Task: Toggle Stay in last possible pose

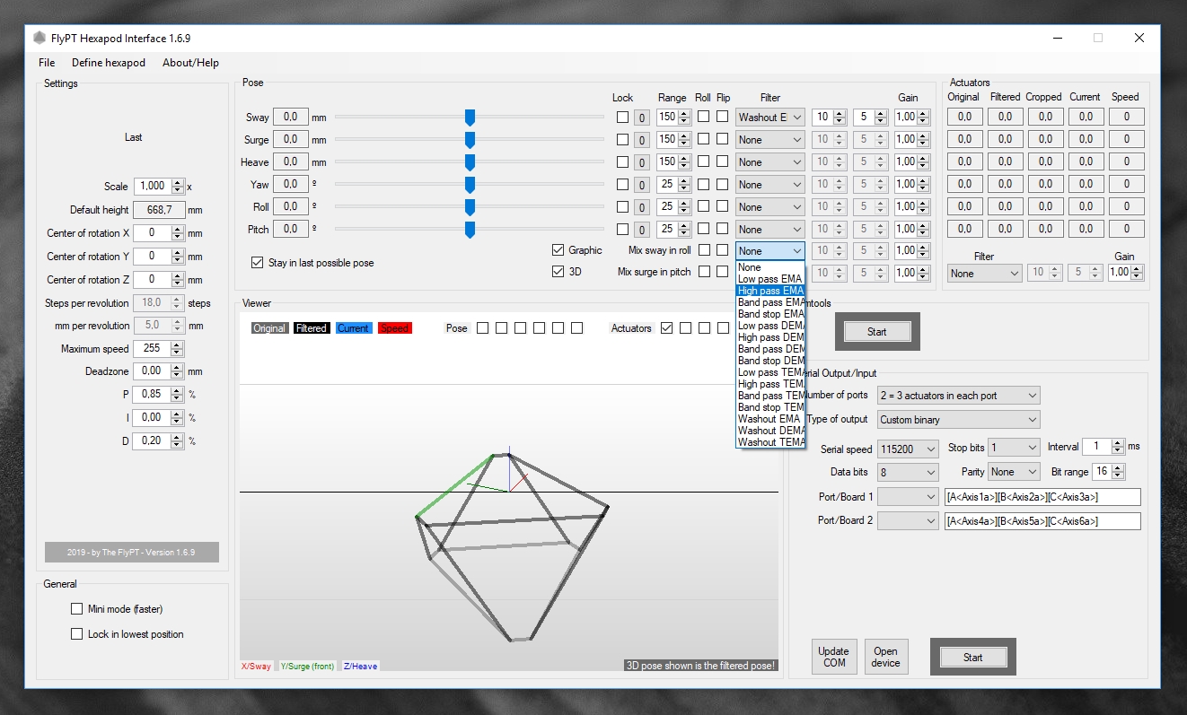Action: pos(258,263)
